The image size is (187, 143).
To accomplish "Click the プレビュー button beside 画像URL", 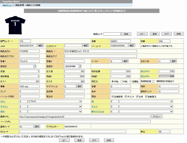I will pos(157,117).
